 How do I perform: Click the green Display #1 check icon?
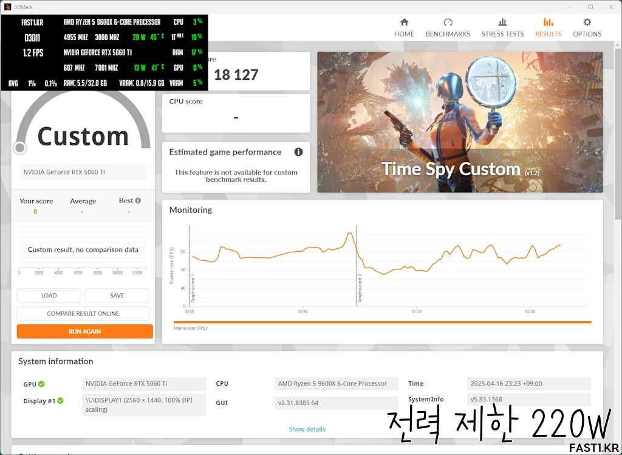pyautogui.click(x=60, y=401)
